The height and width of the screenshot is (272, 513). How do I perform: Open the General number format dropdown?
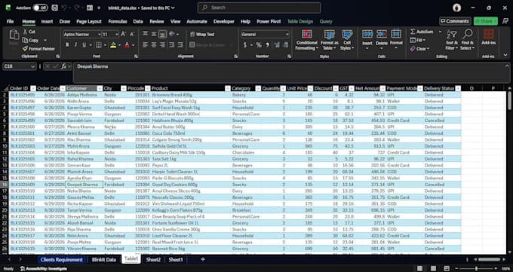coord(287,35)
